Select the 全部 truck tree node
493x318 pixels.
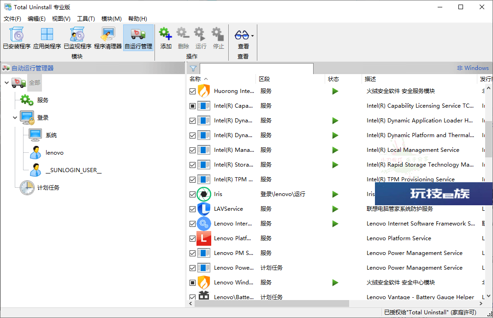pos(19,83)
